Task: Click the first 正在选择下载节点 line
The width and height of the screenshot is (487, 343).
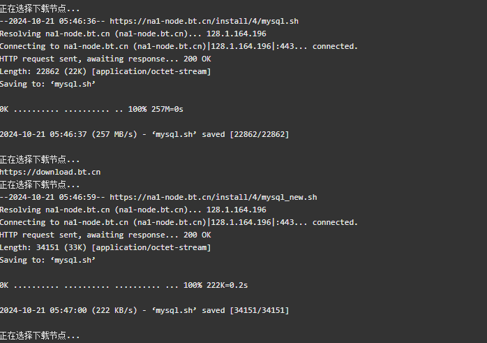Action: [x=40, y=8]
